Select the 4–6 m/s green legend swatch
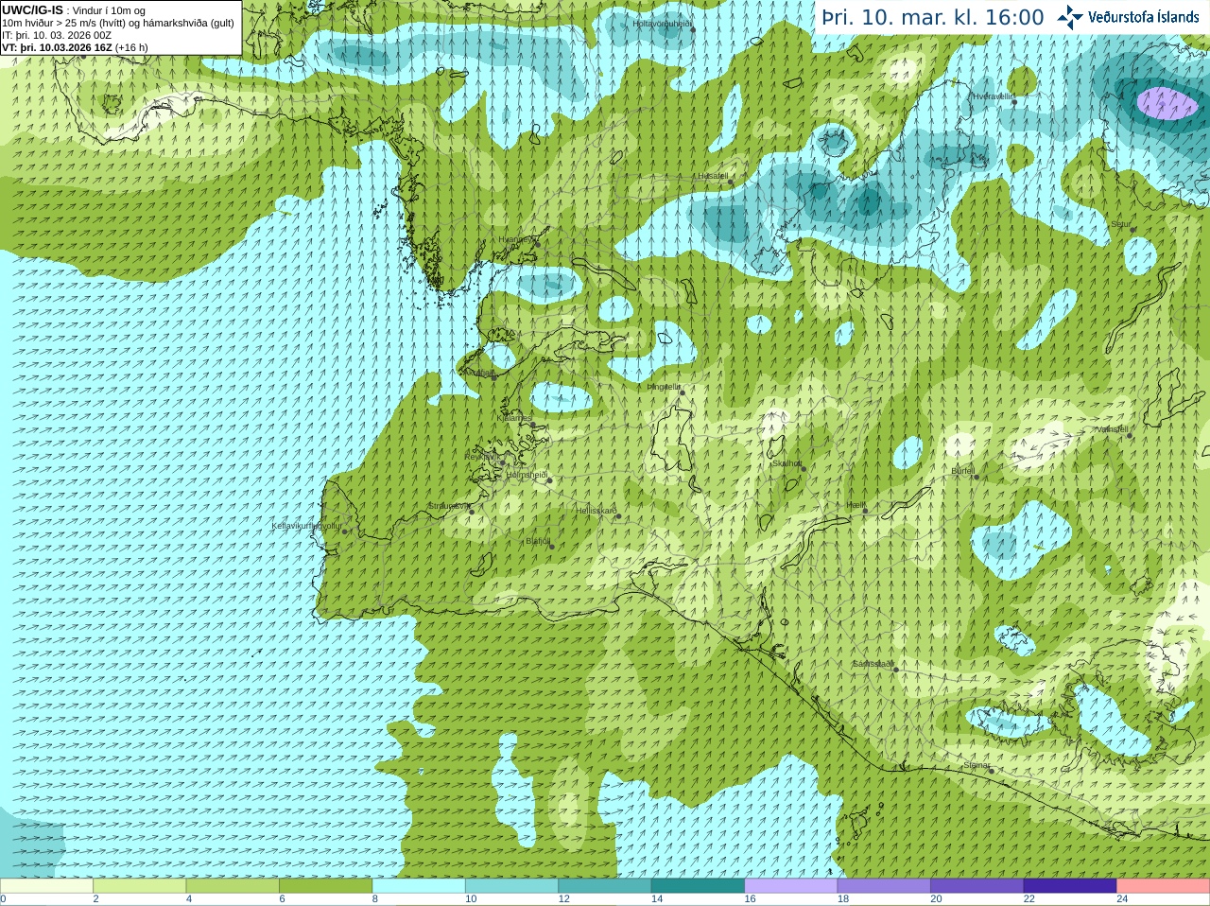This screenshot has height=906, width=1210. 233,886
